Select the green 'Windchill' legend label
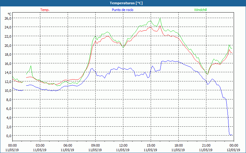246x153 pixels. point(200,10)
